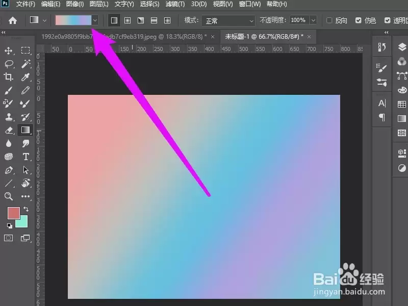The image size is (408, 306).
Task: Switch to the jpeg document tab
Action: (x=124, y=37)
